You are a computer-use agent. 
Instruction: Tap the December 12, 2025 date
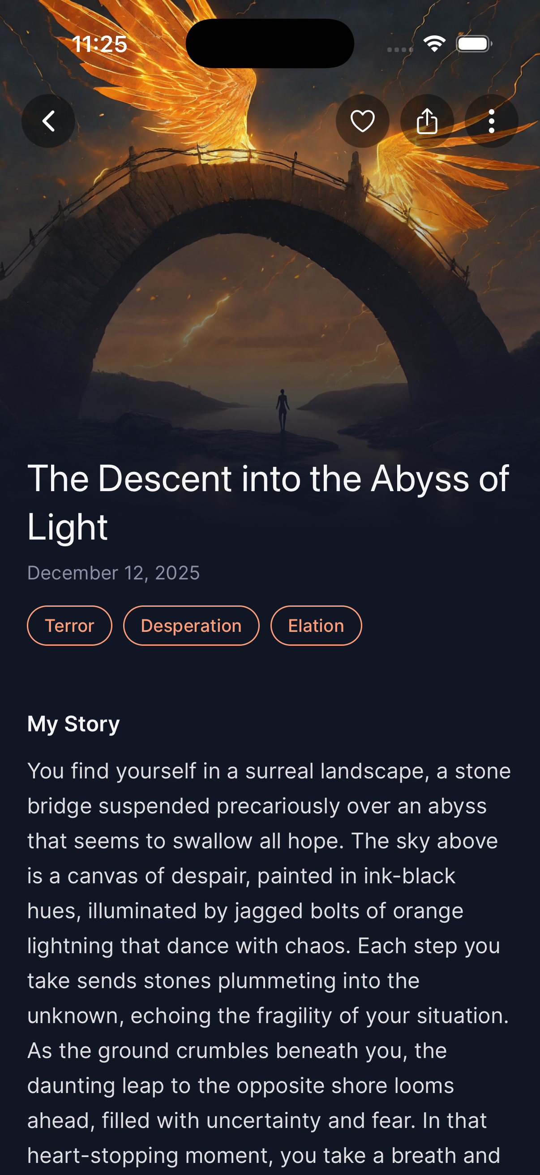[113, 572]
